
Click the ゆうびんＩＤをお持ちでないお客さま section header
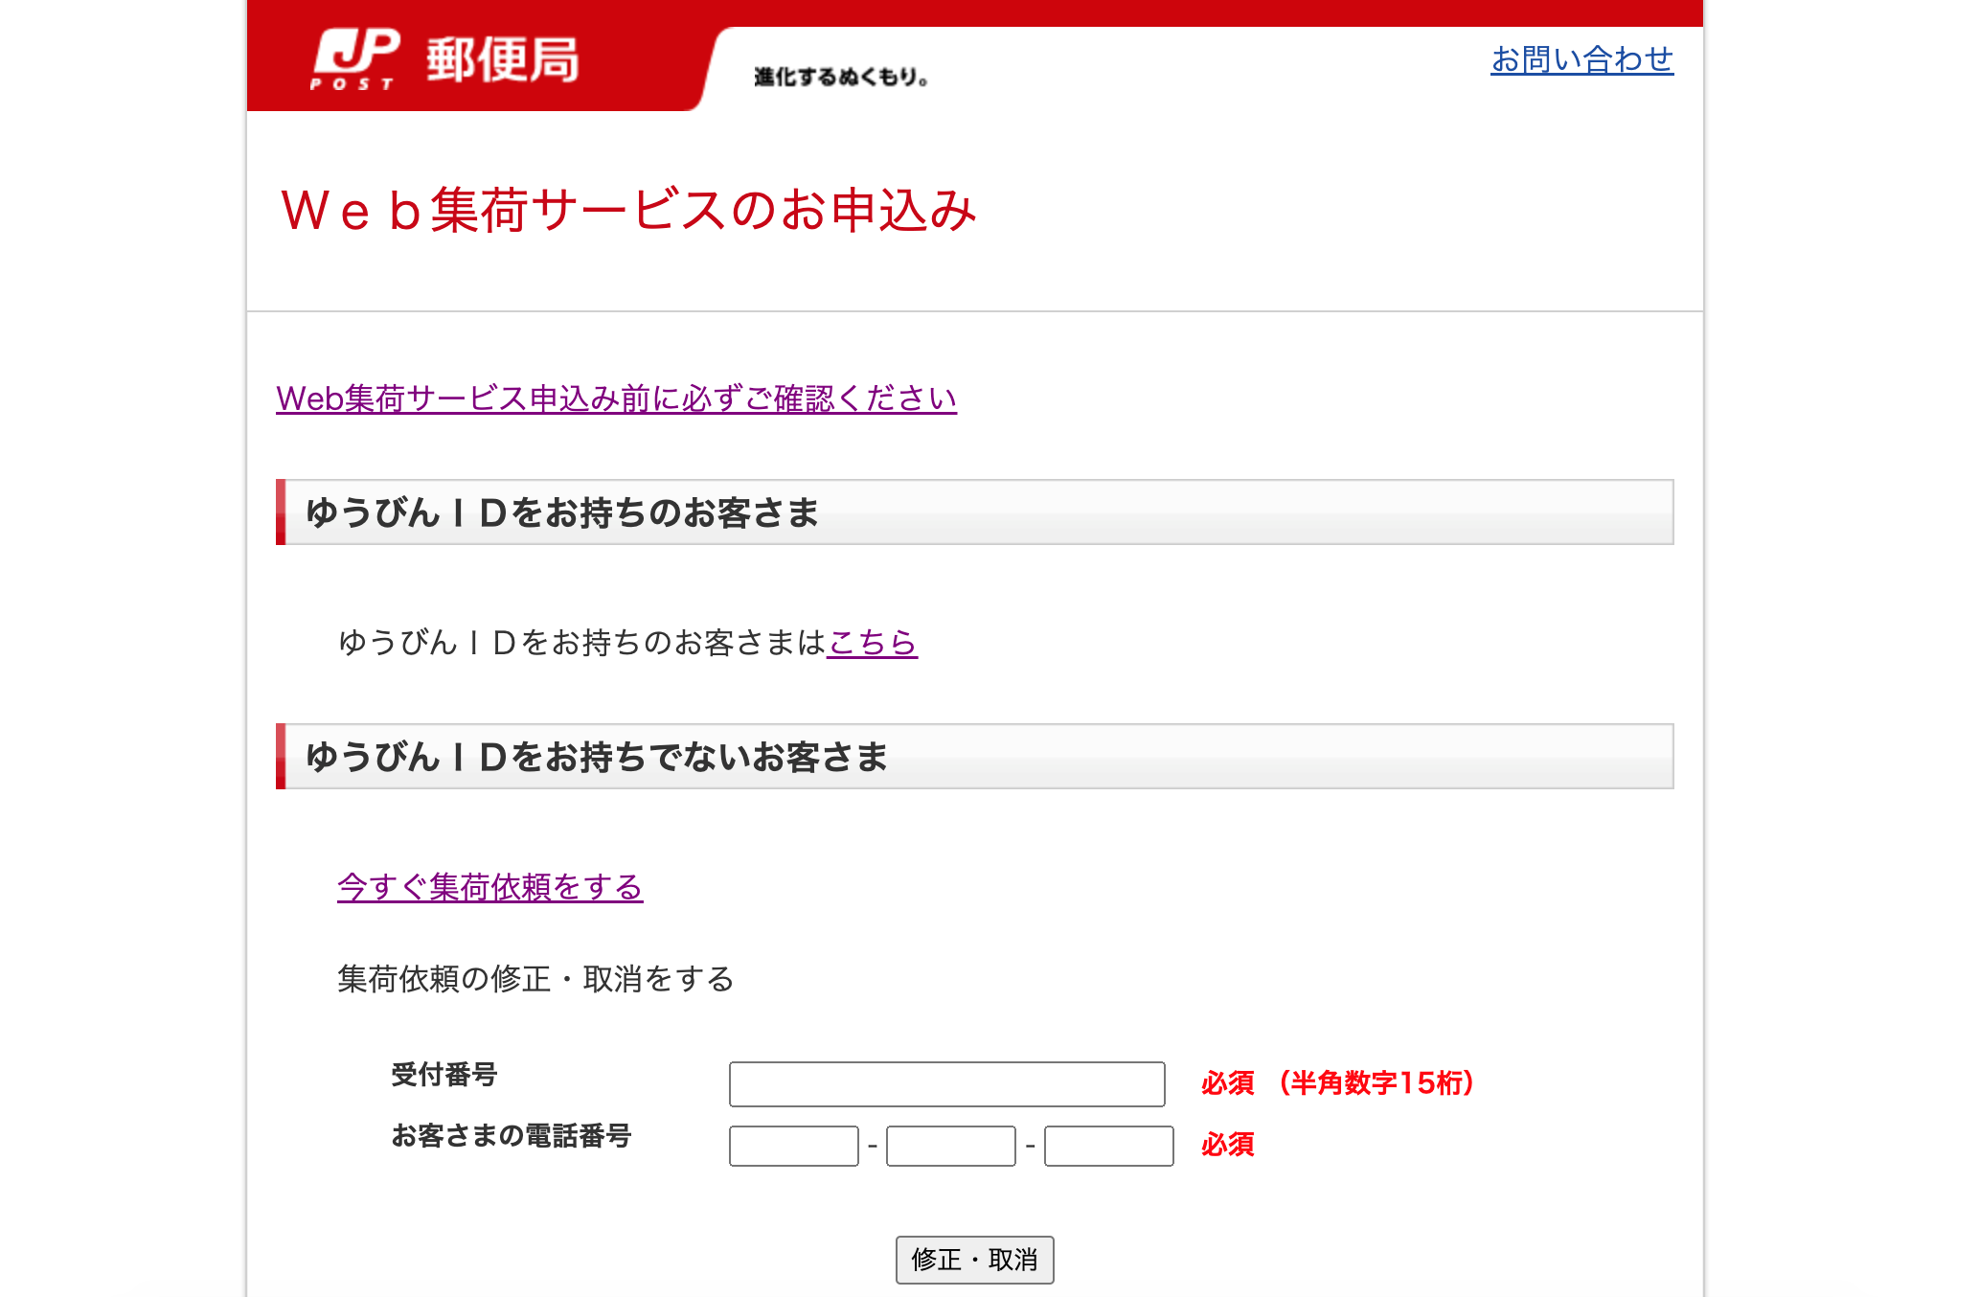coord(974,757)
